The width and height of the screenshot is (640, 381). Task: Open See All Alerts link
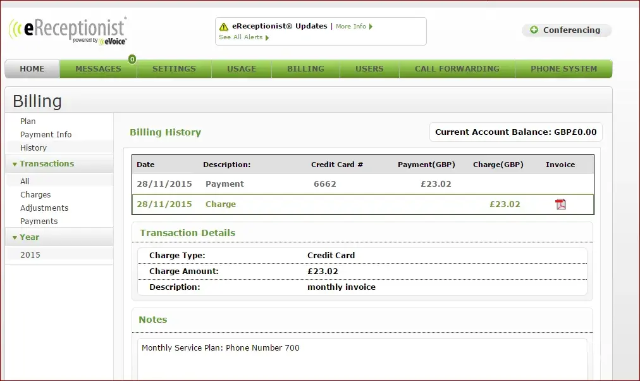click(x=243, y=37)
